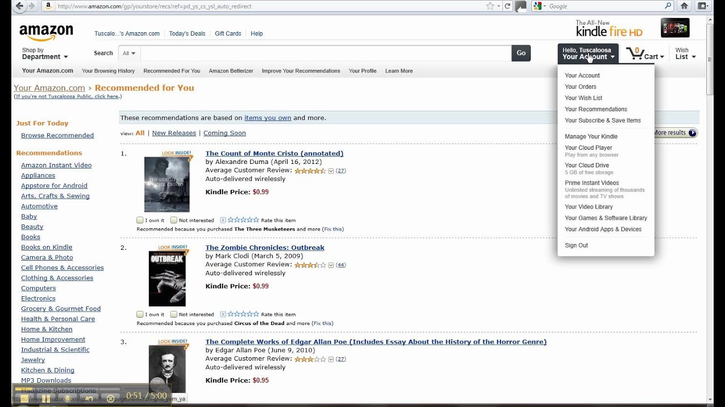This screenshot has height=407, width=725.
Task: Open 'Your Subscribe & Save Items' menu entry
Action: click(603, 120)
